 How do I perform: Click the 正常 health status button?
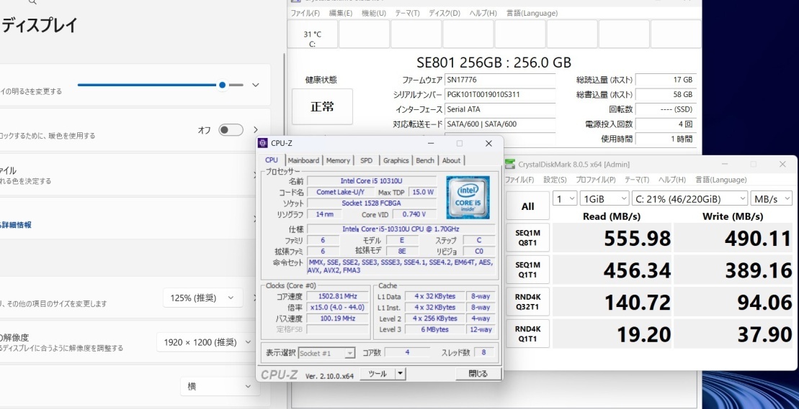coord(322,106)
